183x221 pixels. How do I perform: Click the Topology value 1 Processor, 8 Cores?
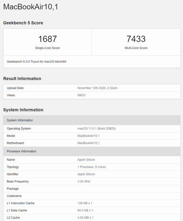coord(91,167)
